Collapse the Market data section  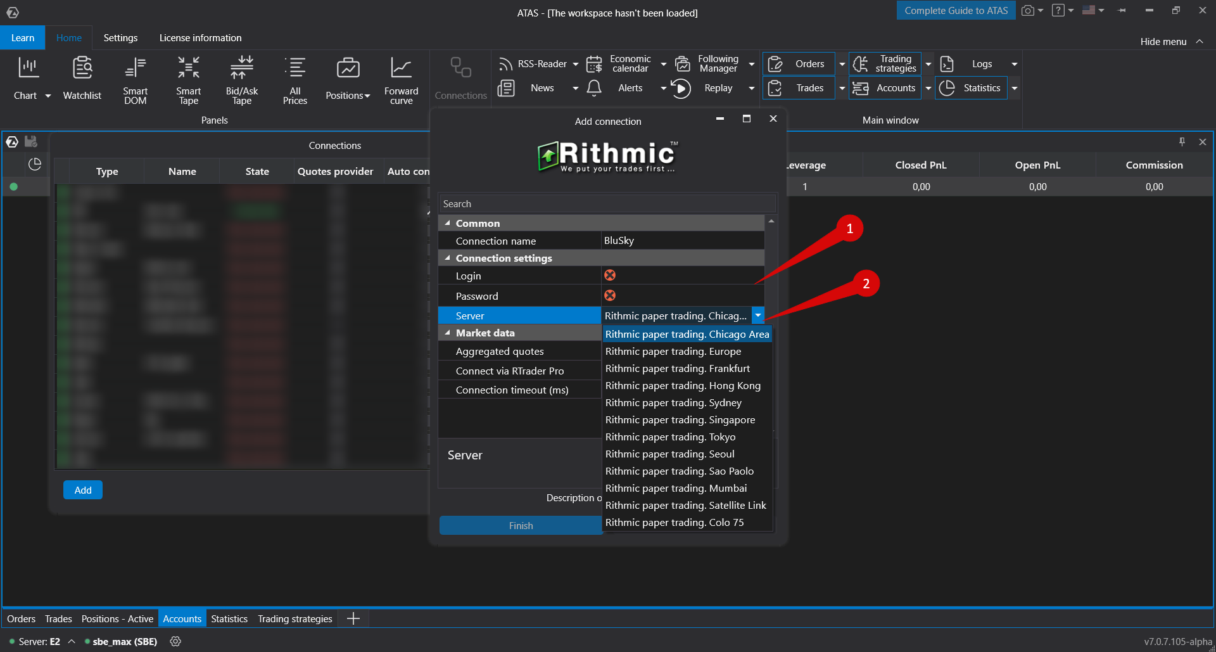coord(448,333)
